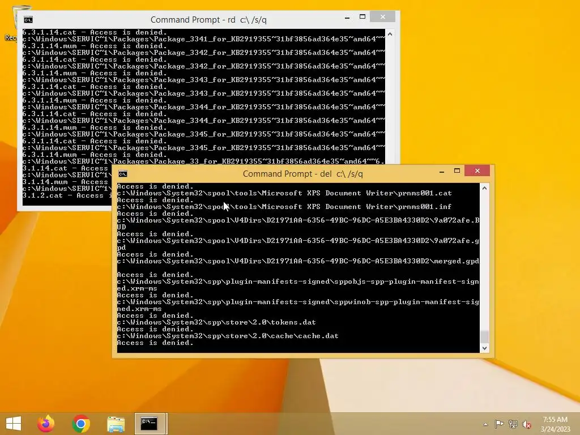The width and height of the screenshot is (580, 435).
Task: Click title text 'Command Prompt - rd c:\ /s/q'
Action: click(208, 20)
